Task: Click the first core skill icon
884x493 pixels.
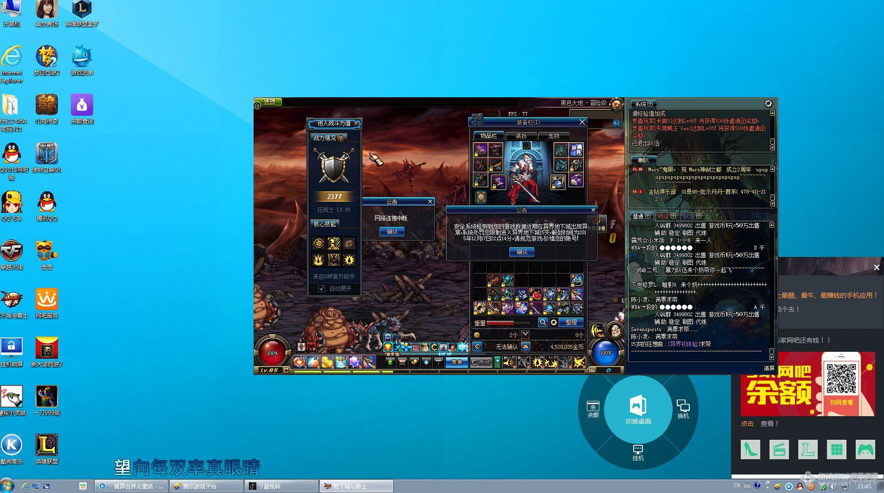Action: 318,243
